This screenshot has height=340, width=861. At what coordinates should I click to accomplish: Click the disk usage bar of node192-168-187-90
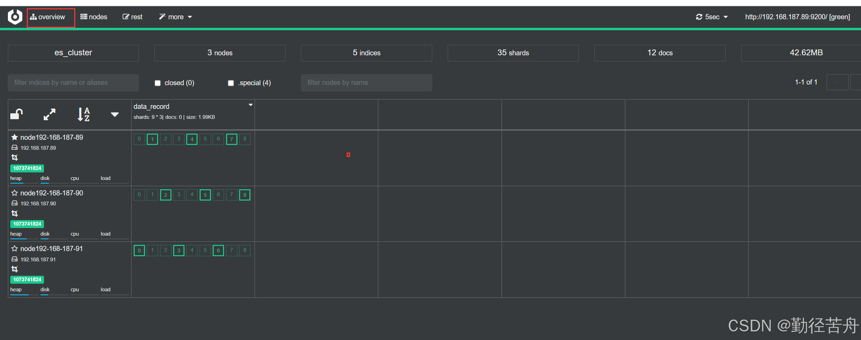(x=54, y=239)
